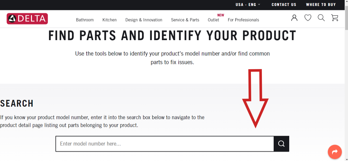Click the scrollbar down arrow
Screen dimensions: 348x161
point(346,159)
